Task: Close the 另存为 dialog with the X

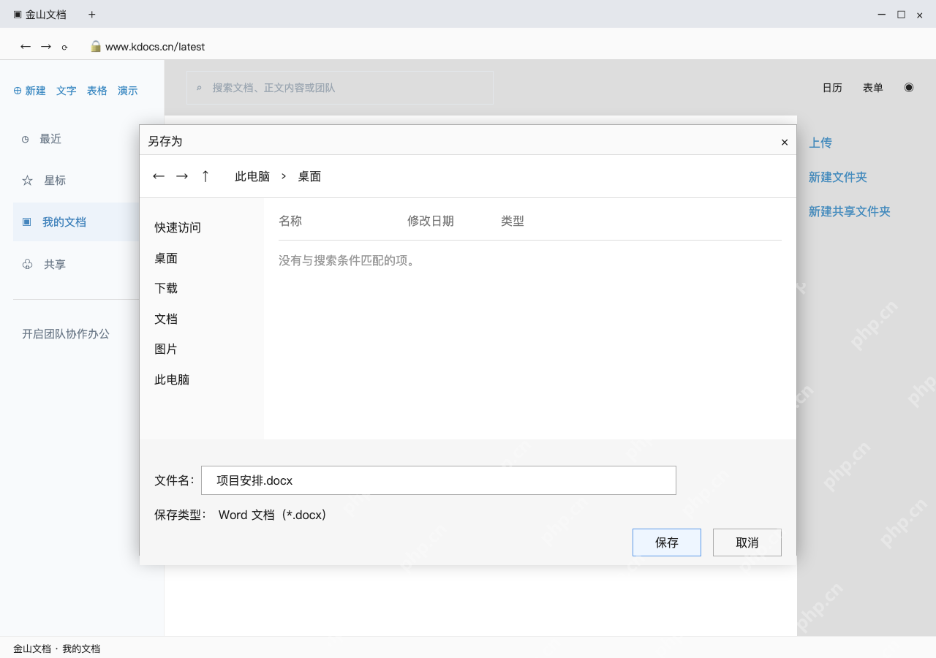Action: [x=785, y=143]
